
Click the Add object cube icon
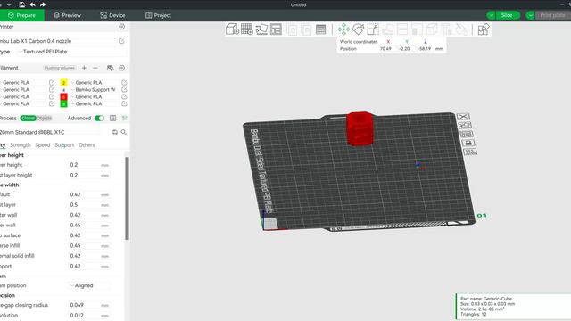coord(232,29)
